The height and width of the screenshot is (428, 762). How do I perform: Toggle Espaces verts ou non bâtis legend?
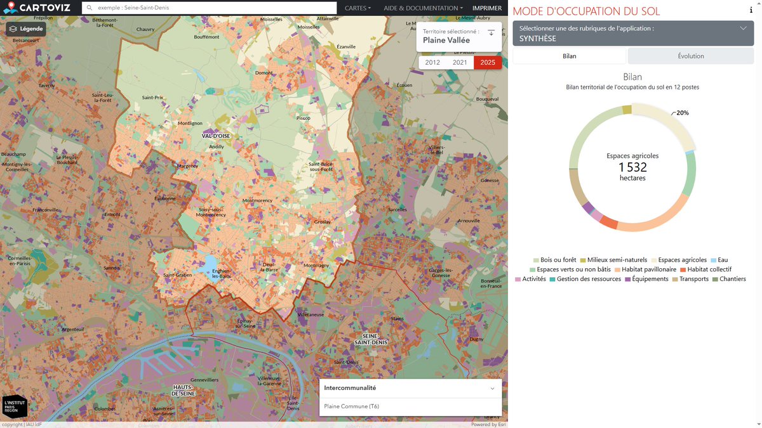[x=570, y=269]
